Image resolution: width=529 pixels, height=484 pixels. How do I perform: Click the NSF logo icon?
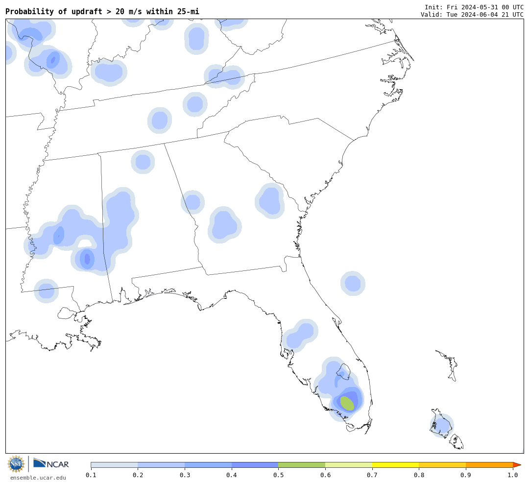[16, 464]
